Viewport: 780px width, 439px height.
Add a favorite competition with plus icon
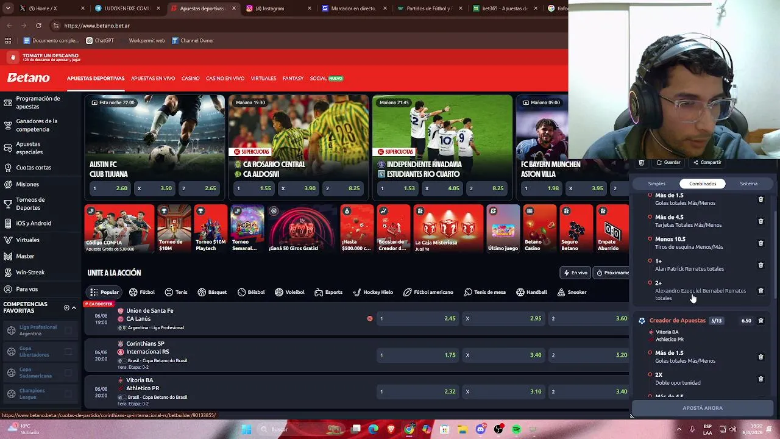tap(66, 307)
